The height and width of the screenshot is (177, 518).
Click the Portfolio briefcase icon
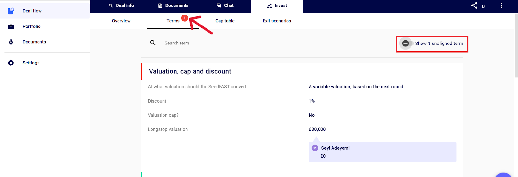(11, 26)
